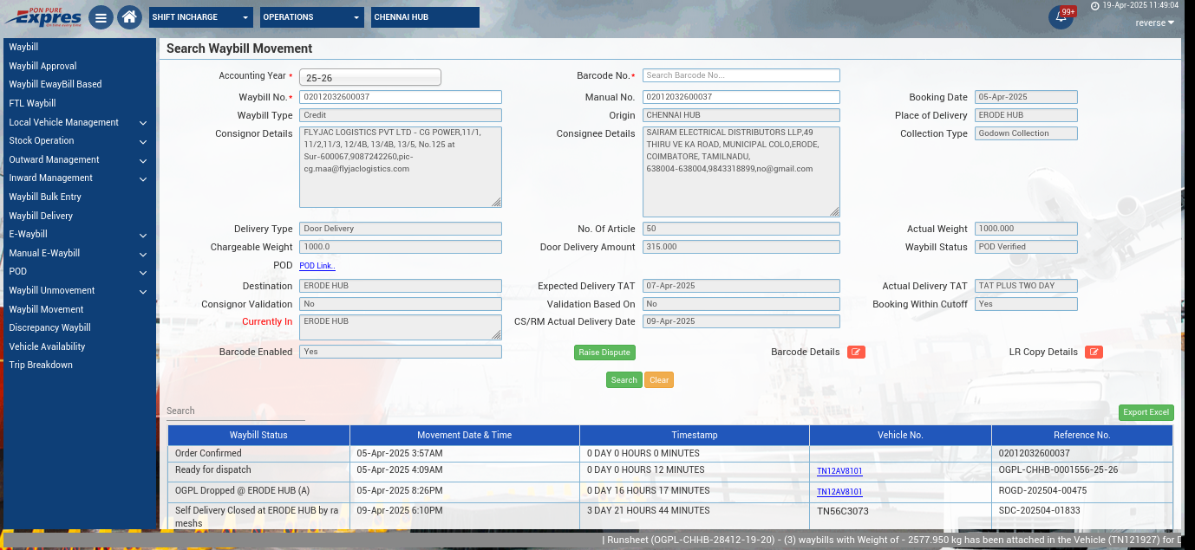This screenshot has width=1195, height=550.
Task: Open the OPERATIONS department dropdown
Action: pos(312,17)
